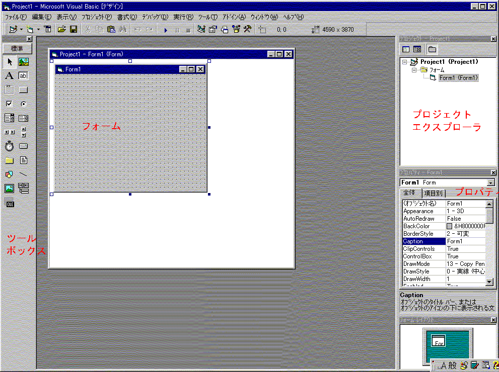Select the vertical scroll bar tool
The height and width of the screenshot is (372, 499).
click(23, 132)
